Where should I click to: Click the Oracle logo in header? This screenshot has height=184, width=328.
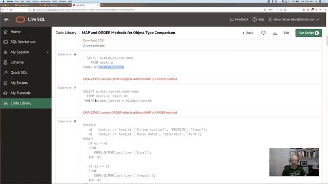20,19
